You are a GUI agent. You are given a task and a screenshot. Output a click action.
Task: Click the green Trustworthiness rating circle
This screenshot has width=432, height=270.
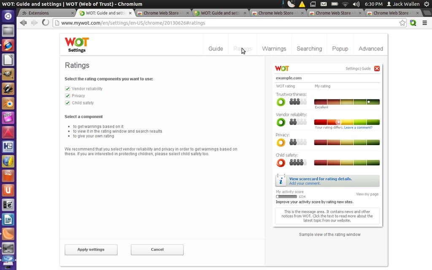(281, 102)
